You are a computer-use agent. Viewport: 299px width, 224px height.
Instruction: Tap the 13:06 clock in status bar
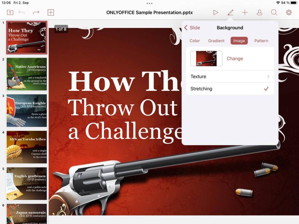[x=6, y=3]
